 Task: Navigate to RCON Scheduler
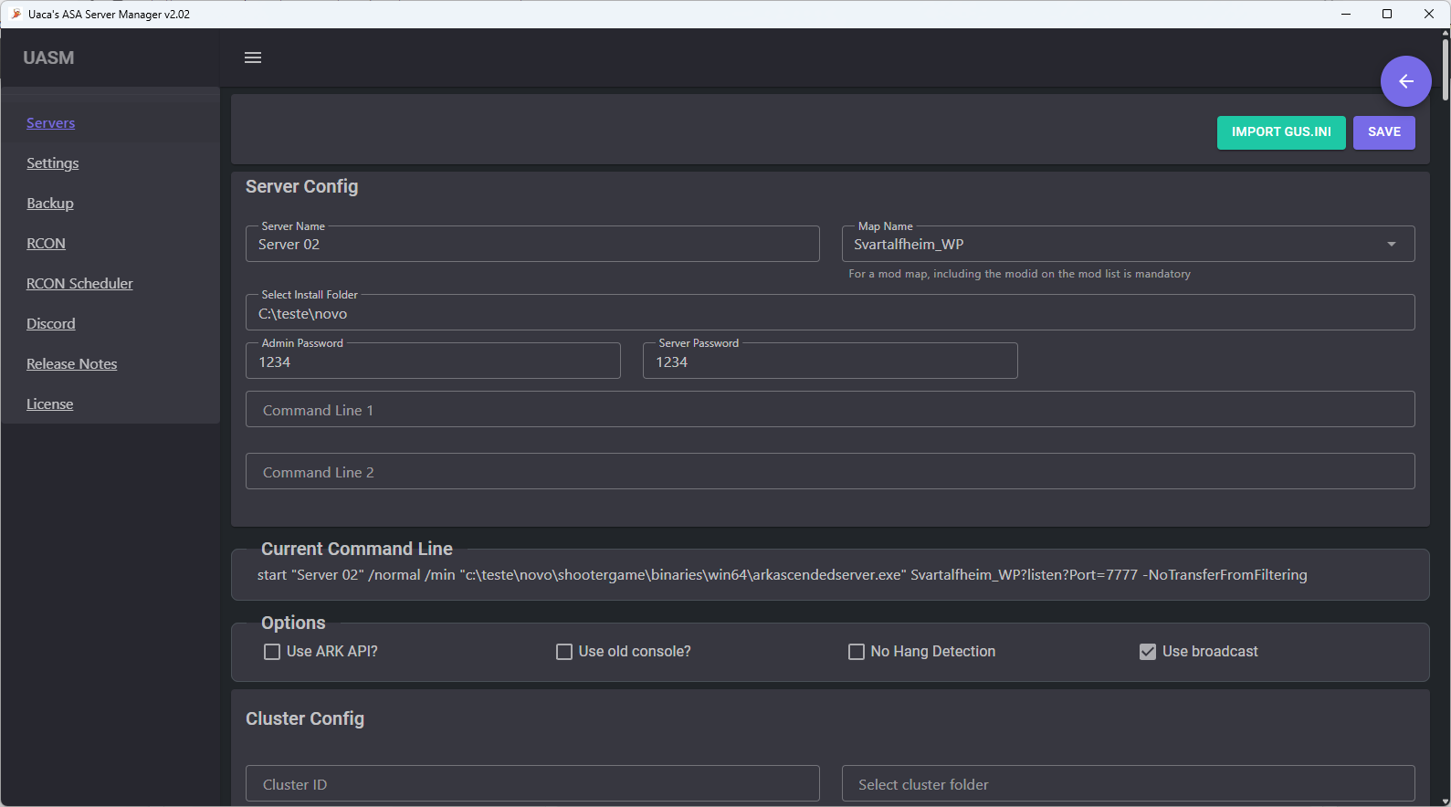click(79, 284)
